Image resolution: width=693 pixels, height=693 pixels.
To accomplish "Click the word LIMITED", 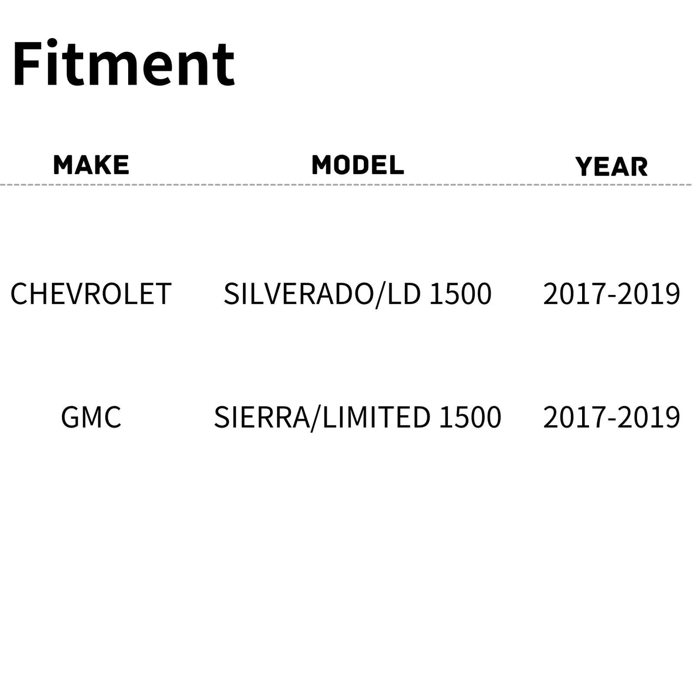I will (x=376, y=417).
